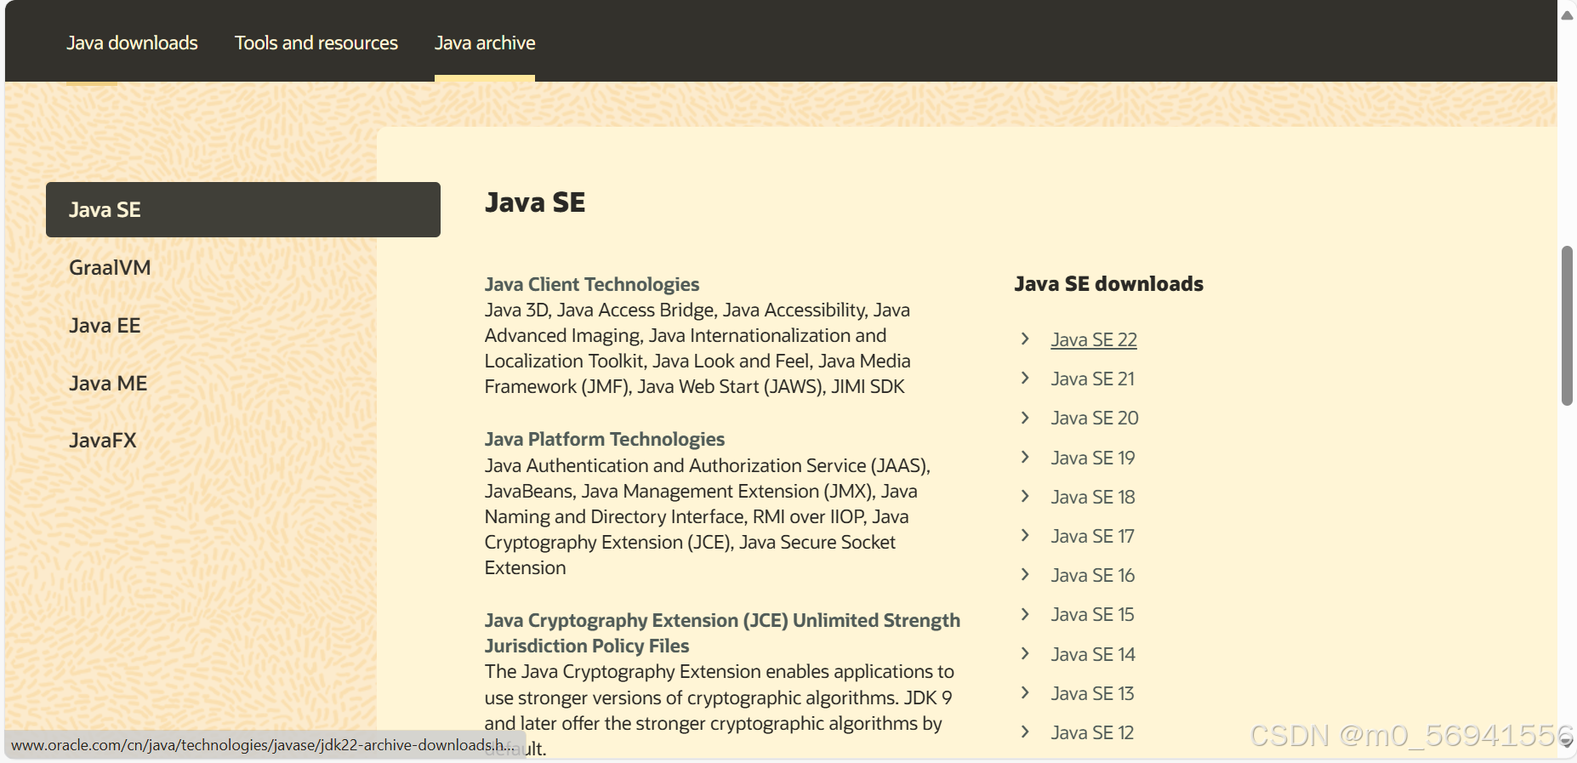Open the Java SE 21 download link
Viewport: 1577px width, 763px height.
[x=1093, y=379]
